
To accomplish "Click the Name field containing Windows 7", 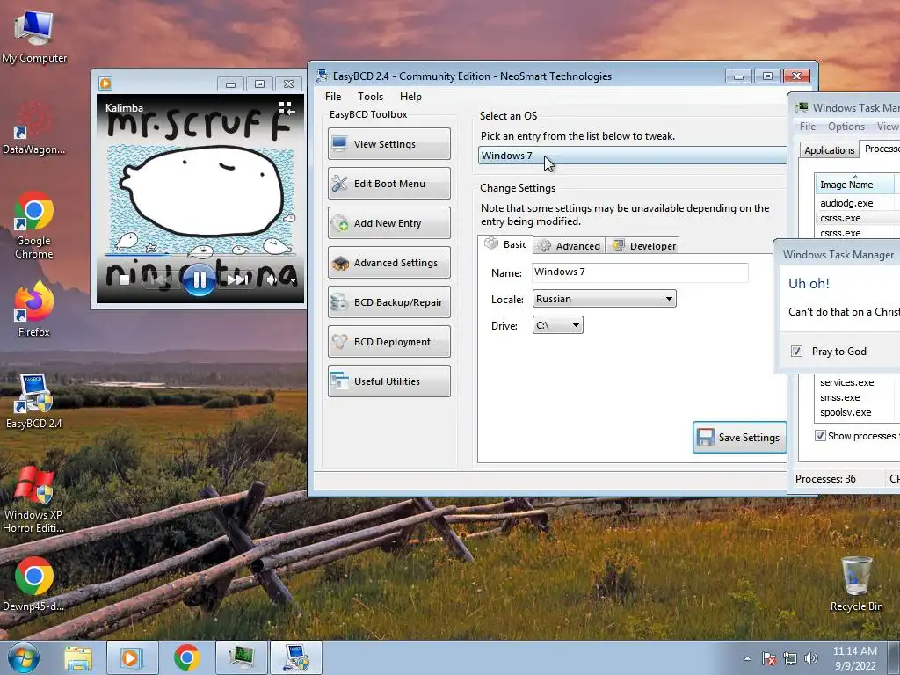I will 640,272.
